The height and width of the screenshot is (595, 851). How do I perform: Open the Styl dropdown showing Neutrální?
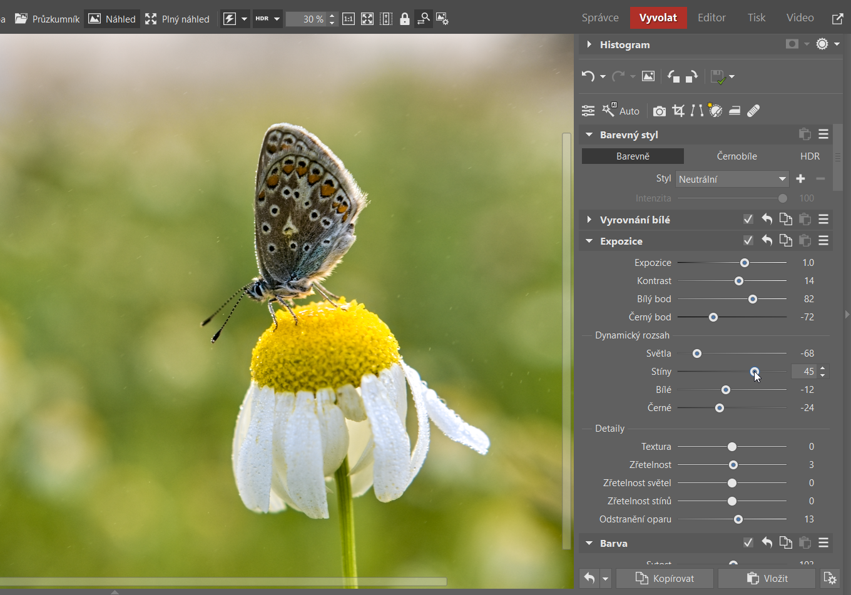(731, 179)
